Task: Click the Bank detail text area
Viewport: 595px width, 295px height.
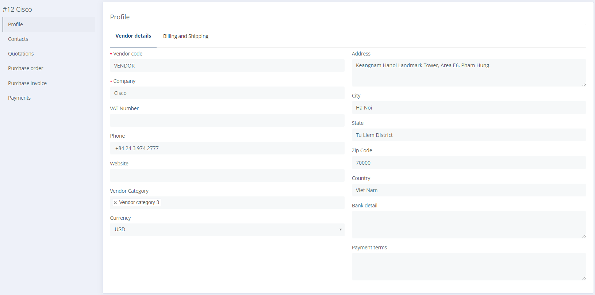Action: click(x=469, y=225)
